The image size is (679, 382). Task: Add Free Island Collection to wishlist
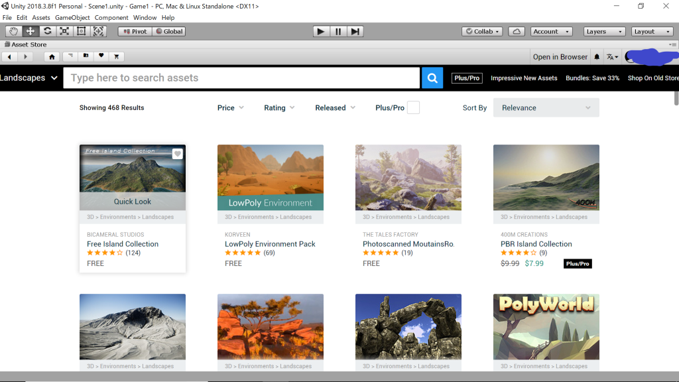[177, 154]
